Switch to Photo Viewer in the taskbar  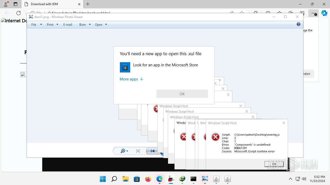click(x=205, y=179)
